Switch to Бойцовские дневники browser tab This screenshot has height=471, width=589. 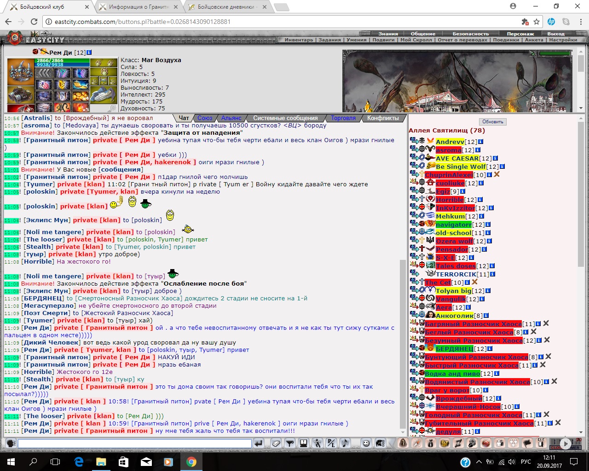click(x=227, y=7)
